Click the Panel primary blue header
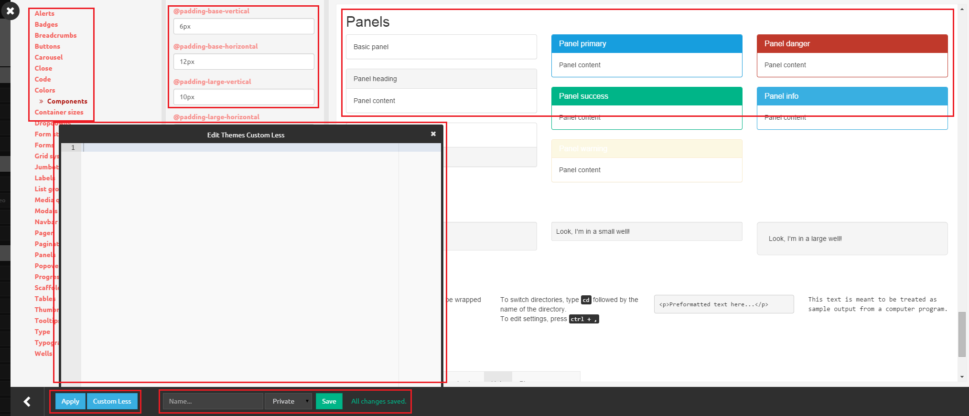Viewport: 969px width, 416px height. (x=646, y=43)
